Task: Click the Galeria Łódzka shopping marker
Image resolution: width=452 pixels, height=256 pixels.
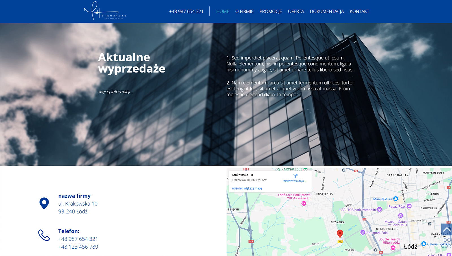Action: pos(423,244)
